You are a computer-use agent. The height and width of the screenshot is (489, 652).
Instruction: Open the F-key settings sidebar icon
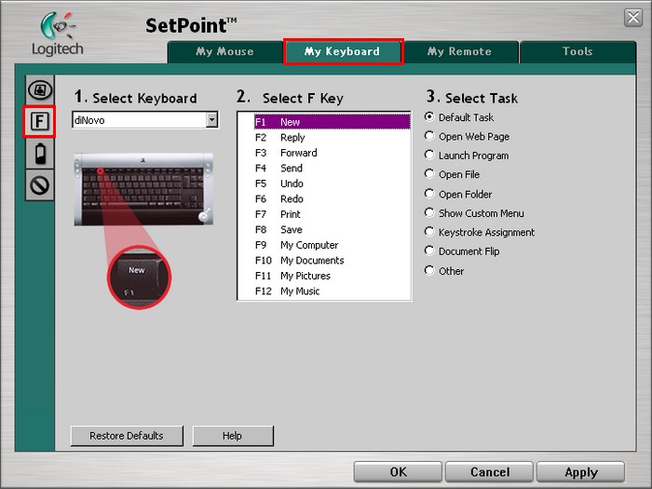(x=39, y=121)
